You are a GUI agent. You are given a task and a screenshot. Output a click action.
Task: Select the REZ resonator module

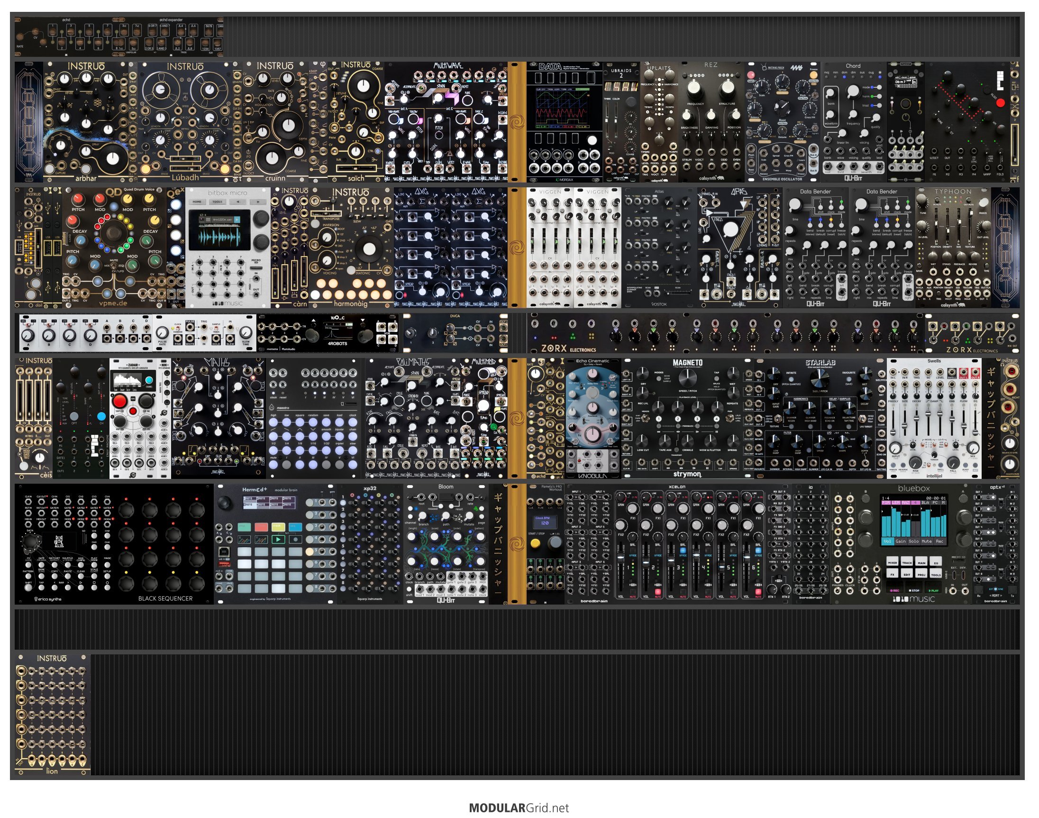[711, 122]
